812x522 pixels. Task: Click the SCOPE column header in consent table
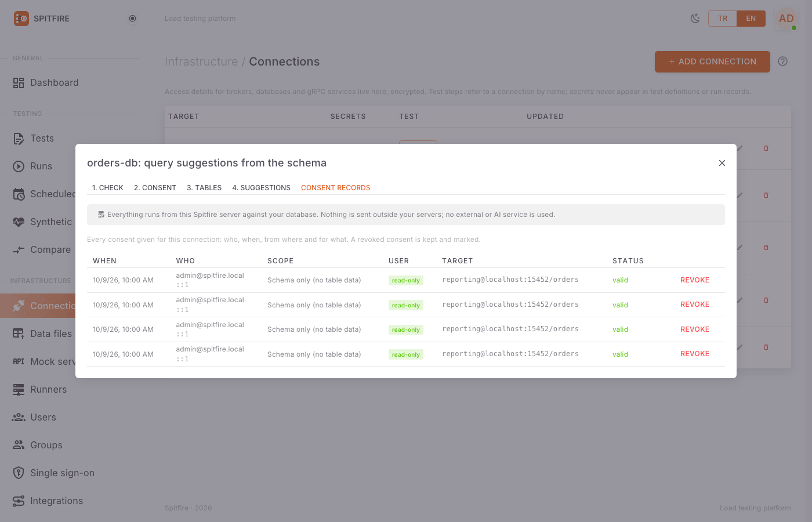pyautogui.click(x=281, y=261)
